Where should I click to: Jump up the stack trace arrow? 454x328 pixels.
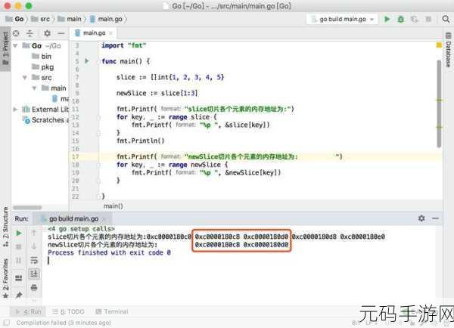click(34, 233)
